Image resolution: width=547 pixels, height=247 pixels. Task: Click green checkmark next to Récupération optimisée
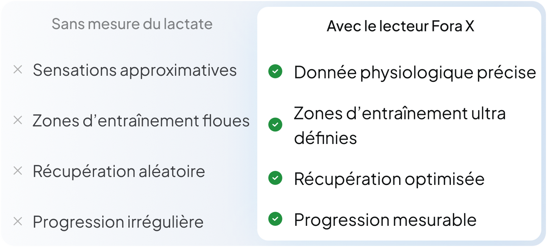tap(275, 178)
